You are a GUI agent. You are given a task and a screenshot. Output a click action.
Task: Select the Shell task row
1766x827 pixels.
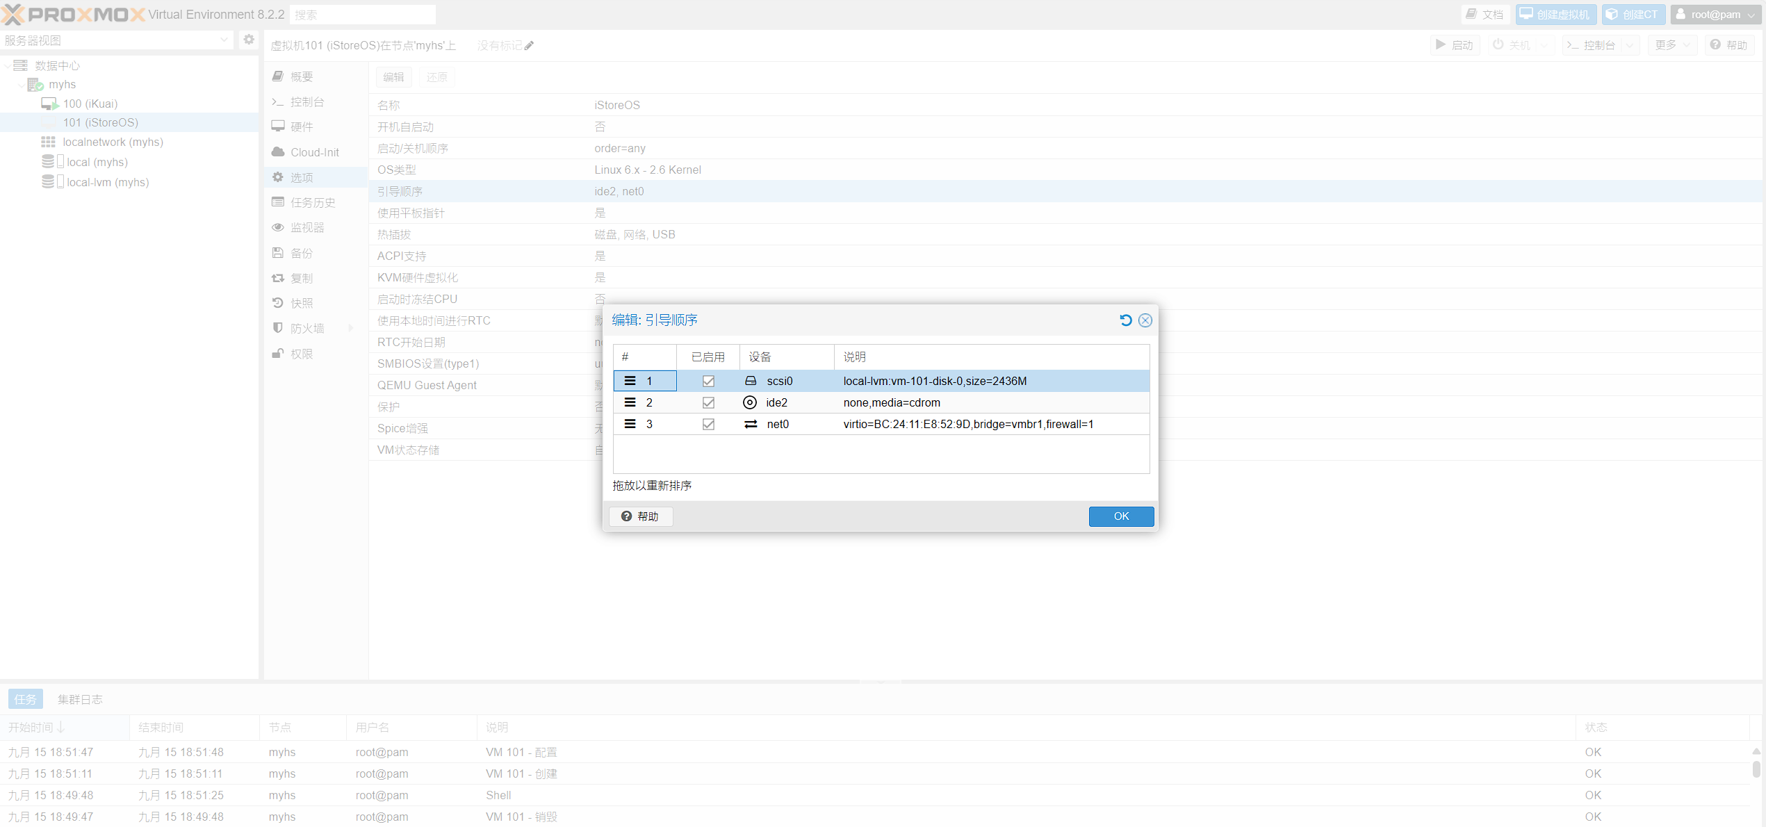tap(876, 795)
